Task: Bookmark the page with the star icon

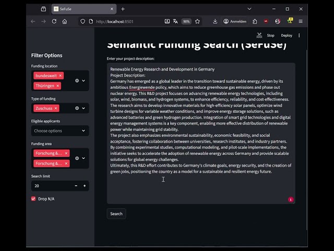Action: [x=197, y=21]
